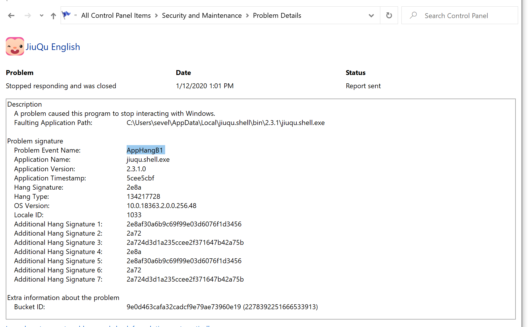Open the recent locations dropdown arrow

[x=42, y=16]
